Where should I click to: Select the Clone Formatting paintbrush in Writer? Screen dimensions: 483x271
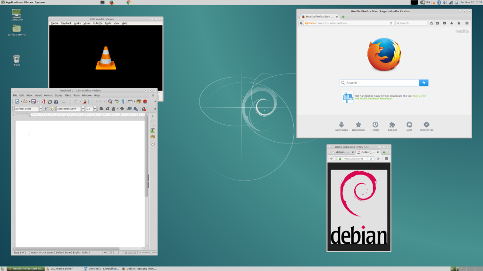pyautogui.click(x=85, y=102)
